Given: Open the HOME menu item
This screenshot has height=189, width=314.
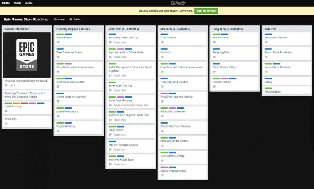Looking at the screenshot, I should (x=6, y=3).
